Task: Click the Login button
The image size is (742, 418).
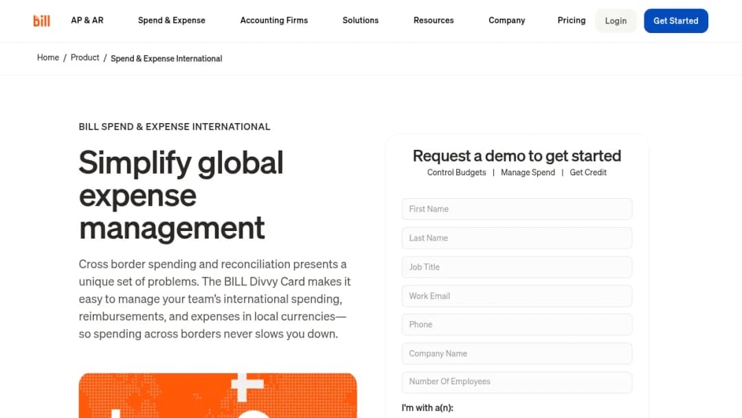Action: point(616,21)
